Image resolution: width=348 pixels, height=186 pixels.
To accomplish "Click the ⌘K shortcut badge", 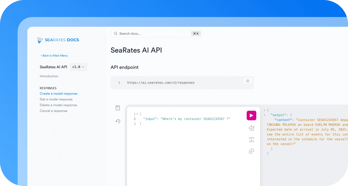I will click(x=196, y=33).
